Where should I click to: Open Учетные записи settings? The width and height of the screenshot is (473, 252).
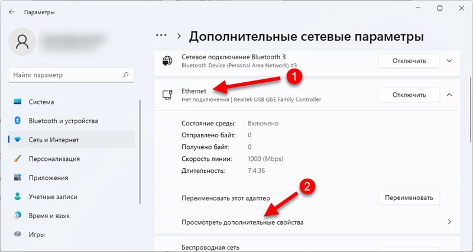54,196
